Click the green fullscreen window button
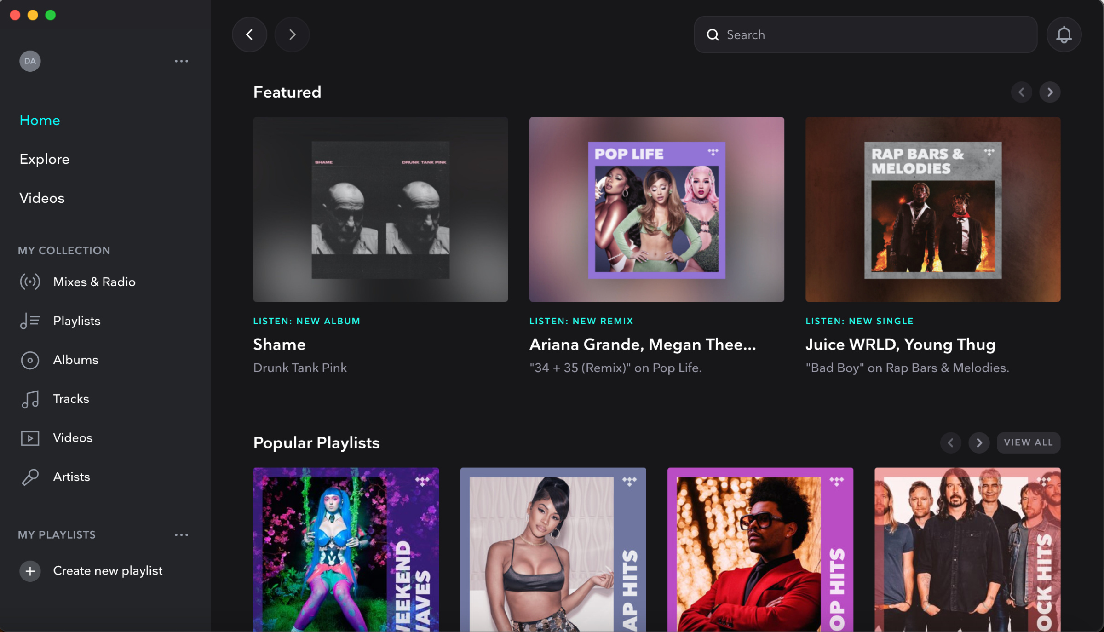Viewport: 1104px width, 632px height. coord(51,15)
